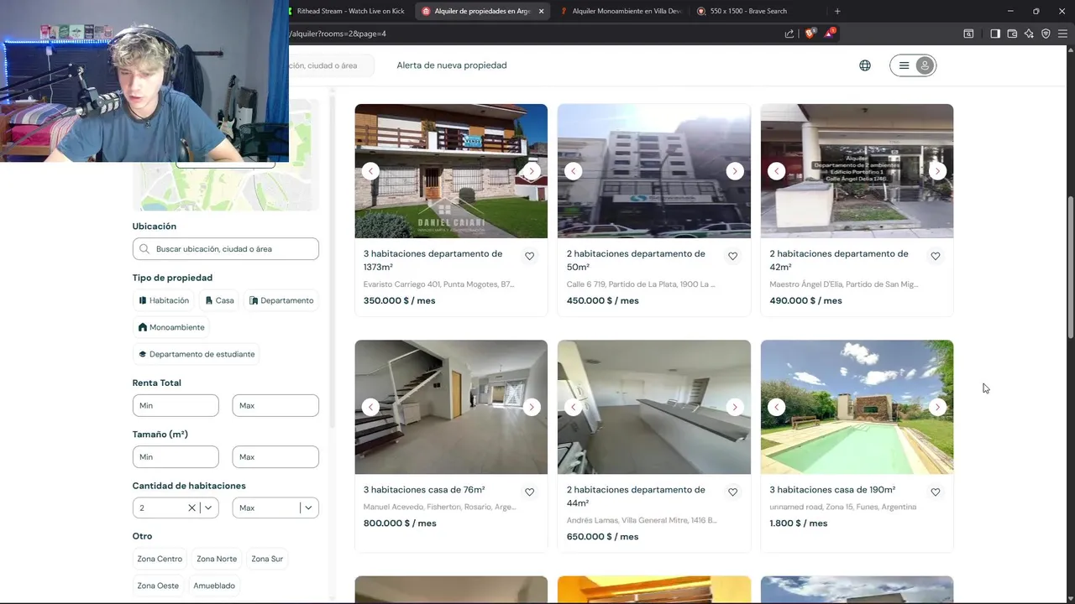1075x604 pixels.
Task: Show next photo of Manuel Acevedo casa
Action: [531, 407]
